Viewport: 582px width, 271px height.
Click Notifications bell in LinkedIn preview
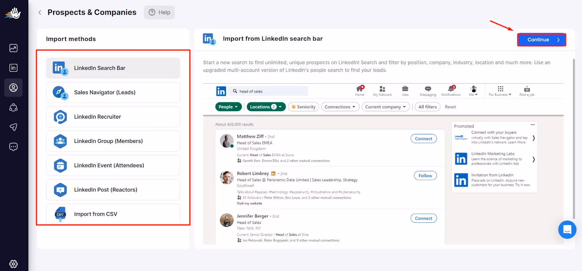point(451,91)
